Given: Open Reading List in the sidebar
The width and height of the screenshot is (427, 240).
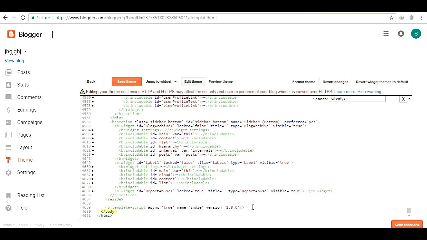Looking at the screenshot, I should click(31, 195).
